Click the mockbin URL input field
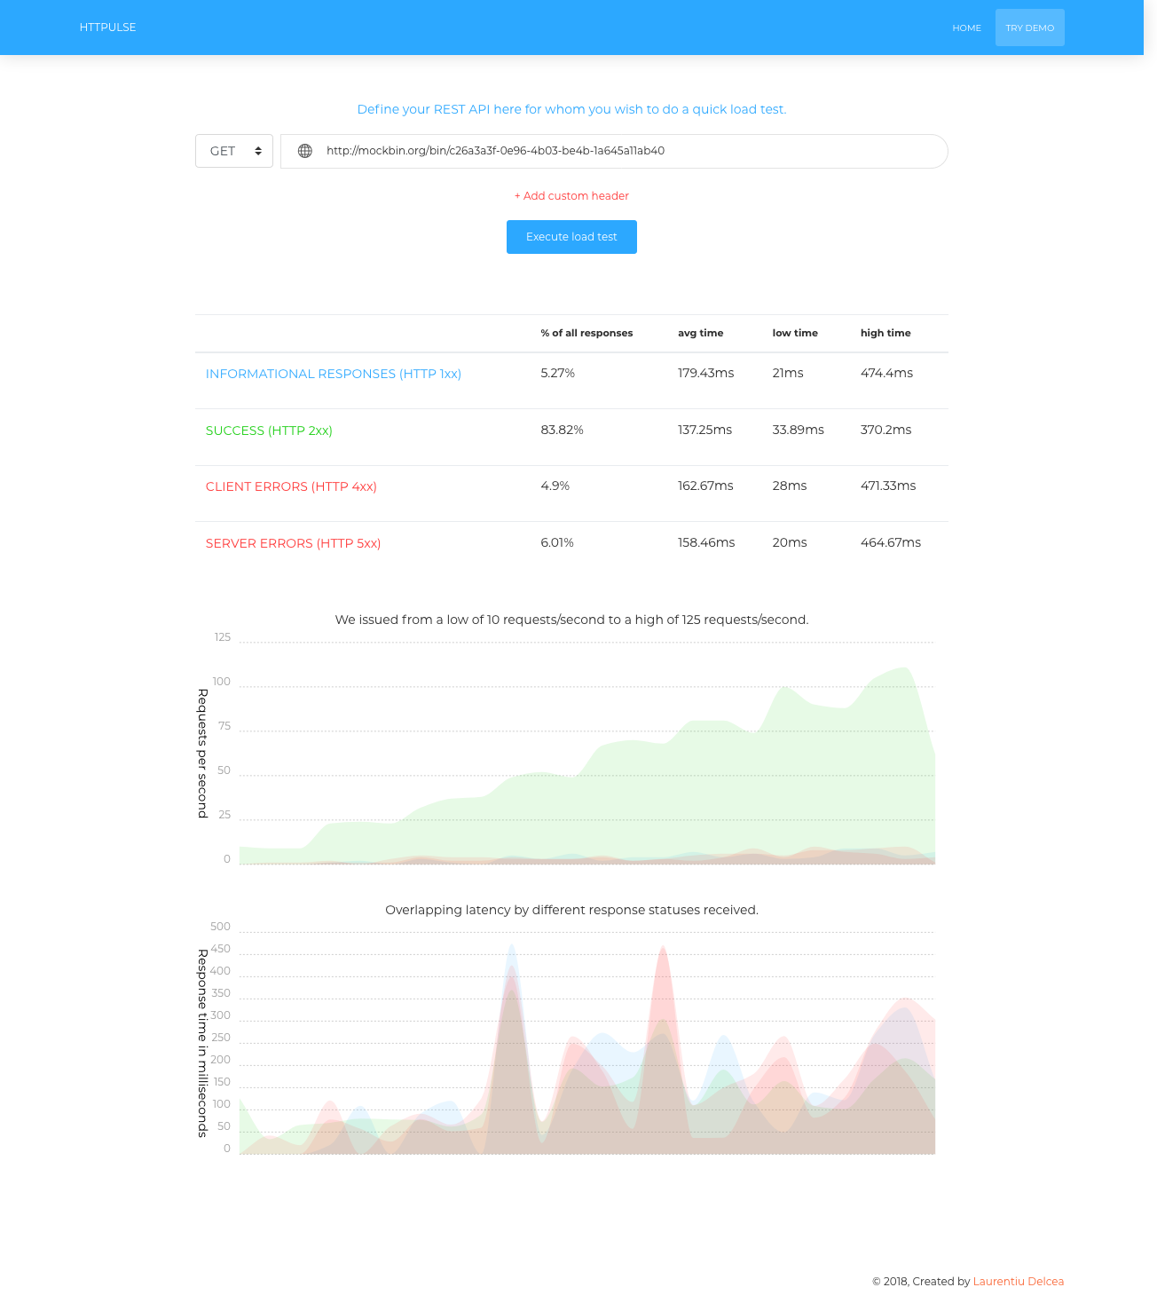Screen dimensions: 1157x1311 621,151
